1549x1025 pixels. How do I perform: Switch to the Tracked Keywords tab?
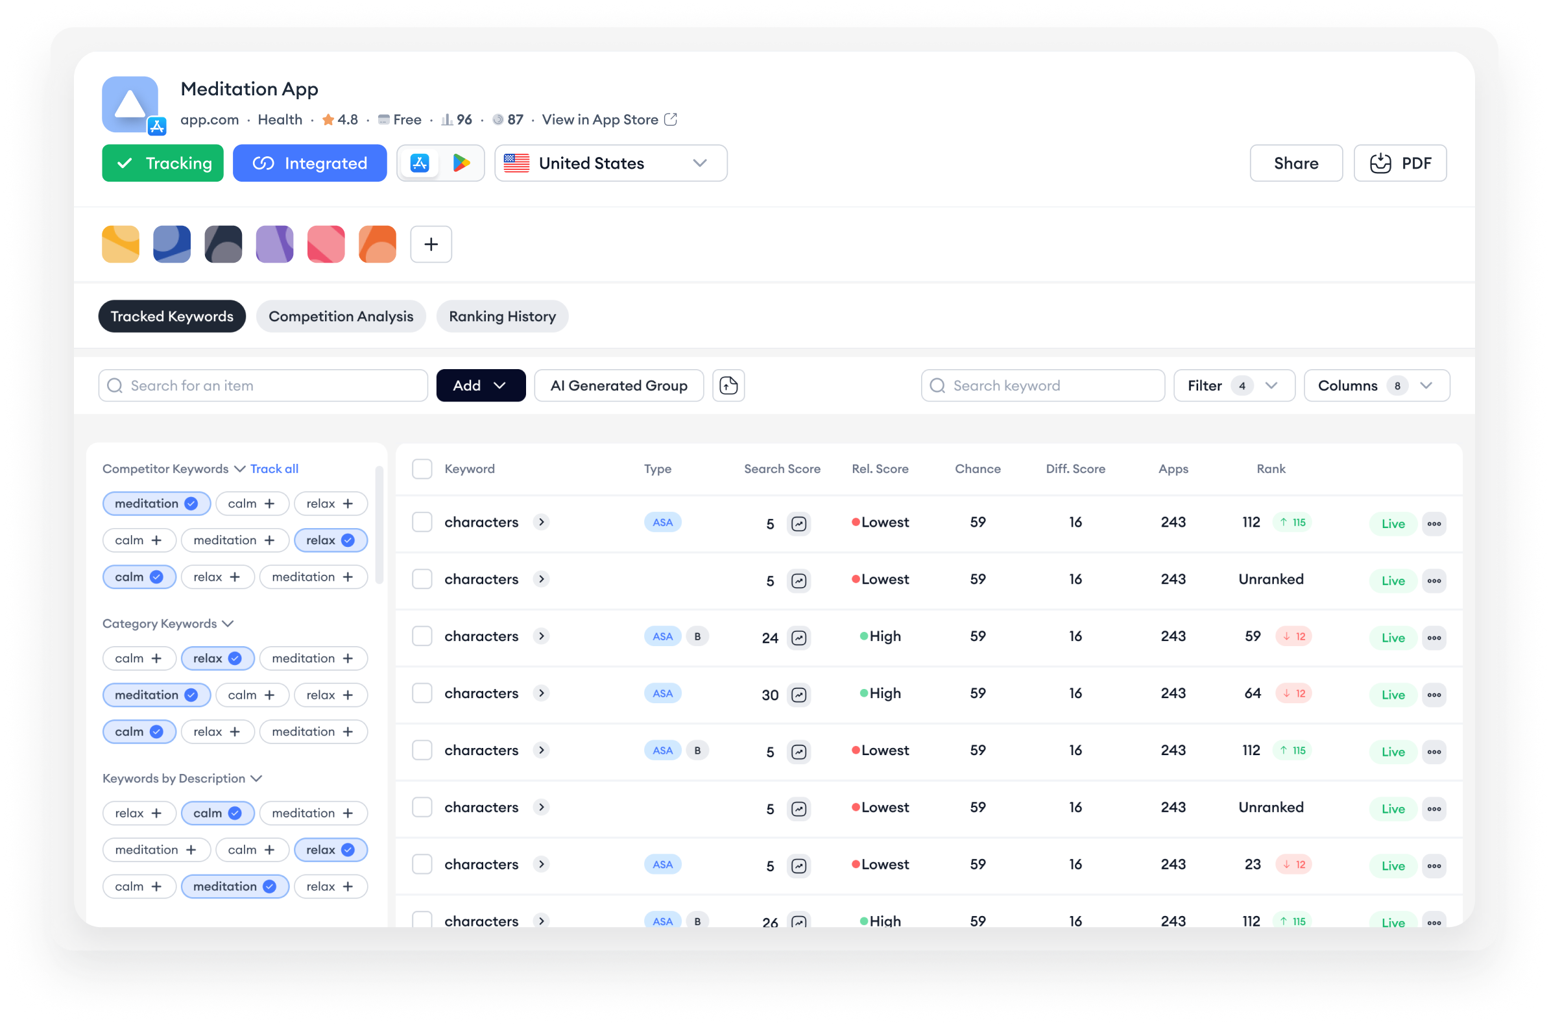tap(172, 317)
